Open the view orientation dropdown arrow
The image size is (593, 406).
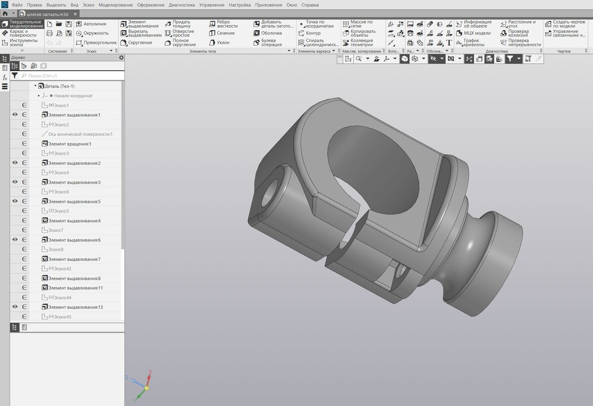click(x=395, y=59)
